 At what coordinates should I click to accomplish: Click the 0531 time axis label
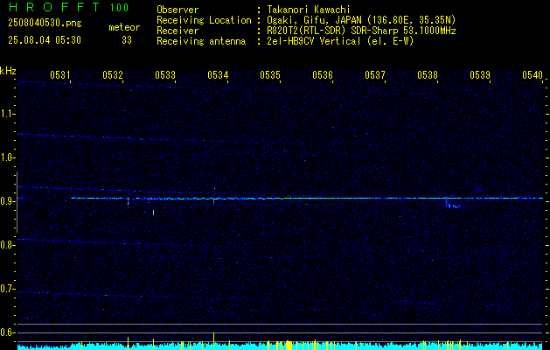coord(60,74)
